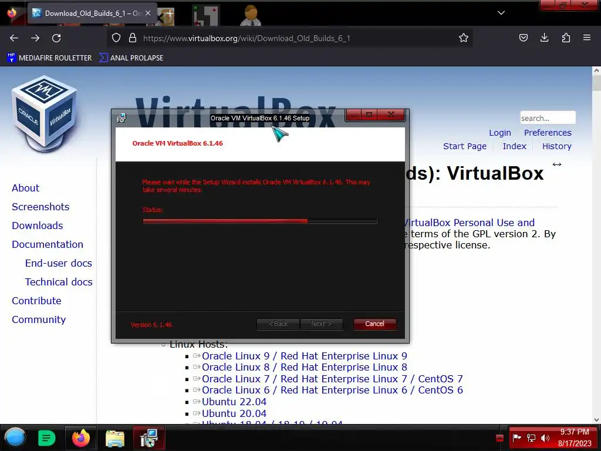Viewport: 601px width, 451px height.
Task: Click the Personal Use license link text
Action: point(470,223)
